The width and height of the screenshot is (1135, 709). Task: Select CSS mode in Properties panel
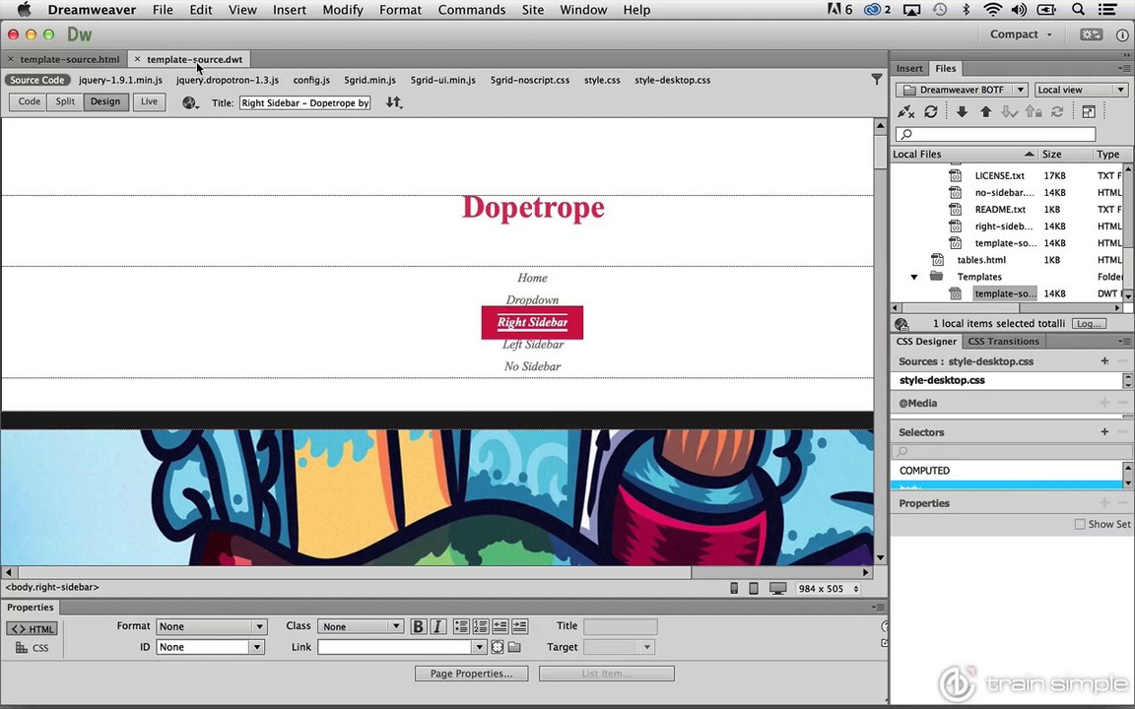pos(33,648)
